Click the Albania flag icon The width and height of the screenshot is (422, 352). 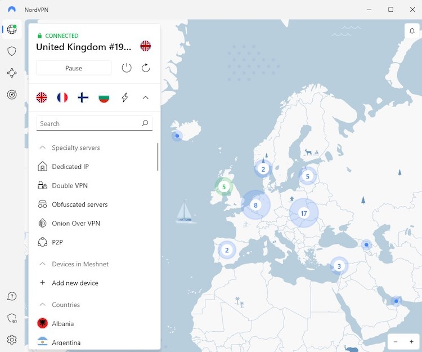tap(43, 323)
